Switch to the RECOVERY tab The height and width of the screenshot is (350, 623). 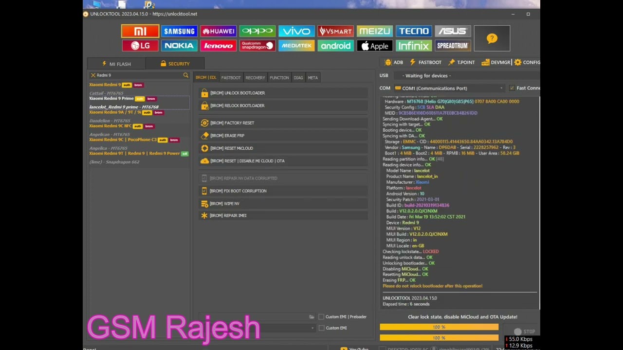[255, 78]
